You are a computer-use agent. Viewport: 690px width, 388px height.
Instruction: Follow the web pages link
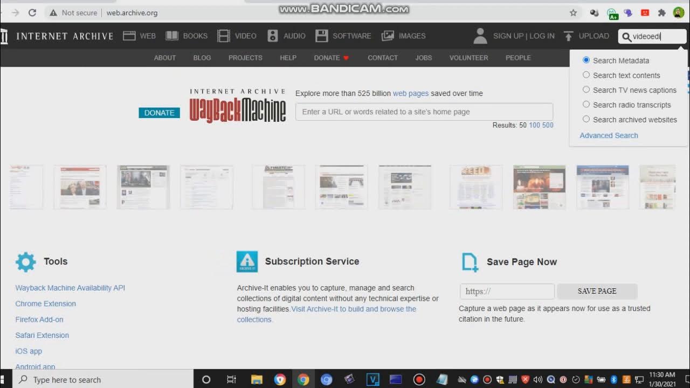(x=411, y=93)
